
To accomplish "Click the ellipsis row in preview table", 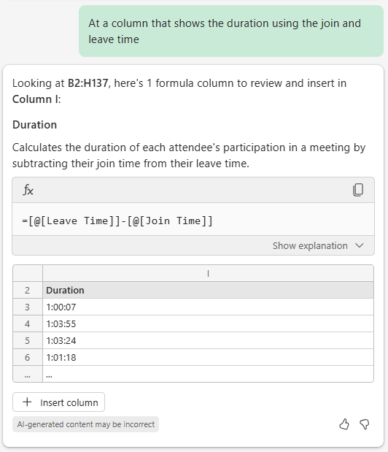I will 193,374.
